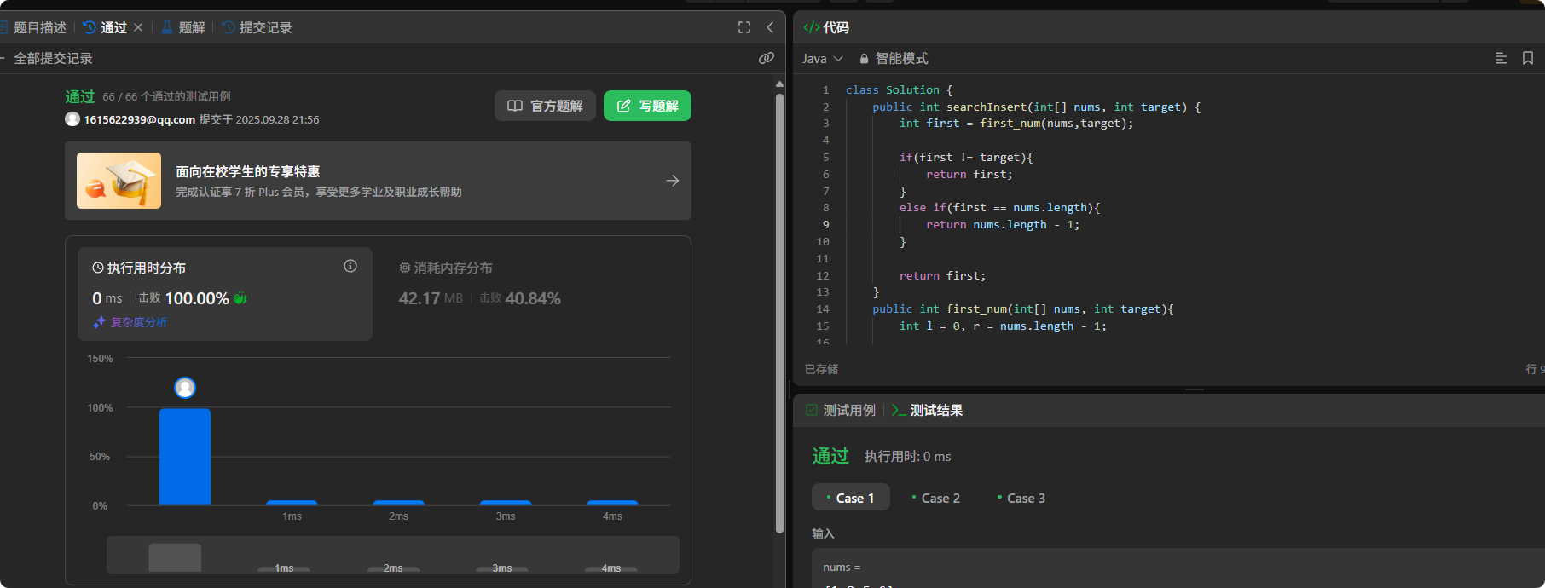Toggle 智能模式 lock
The width and height of the screenshot is (1545, 588).
click(894, 58)
